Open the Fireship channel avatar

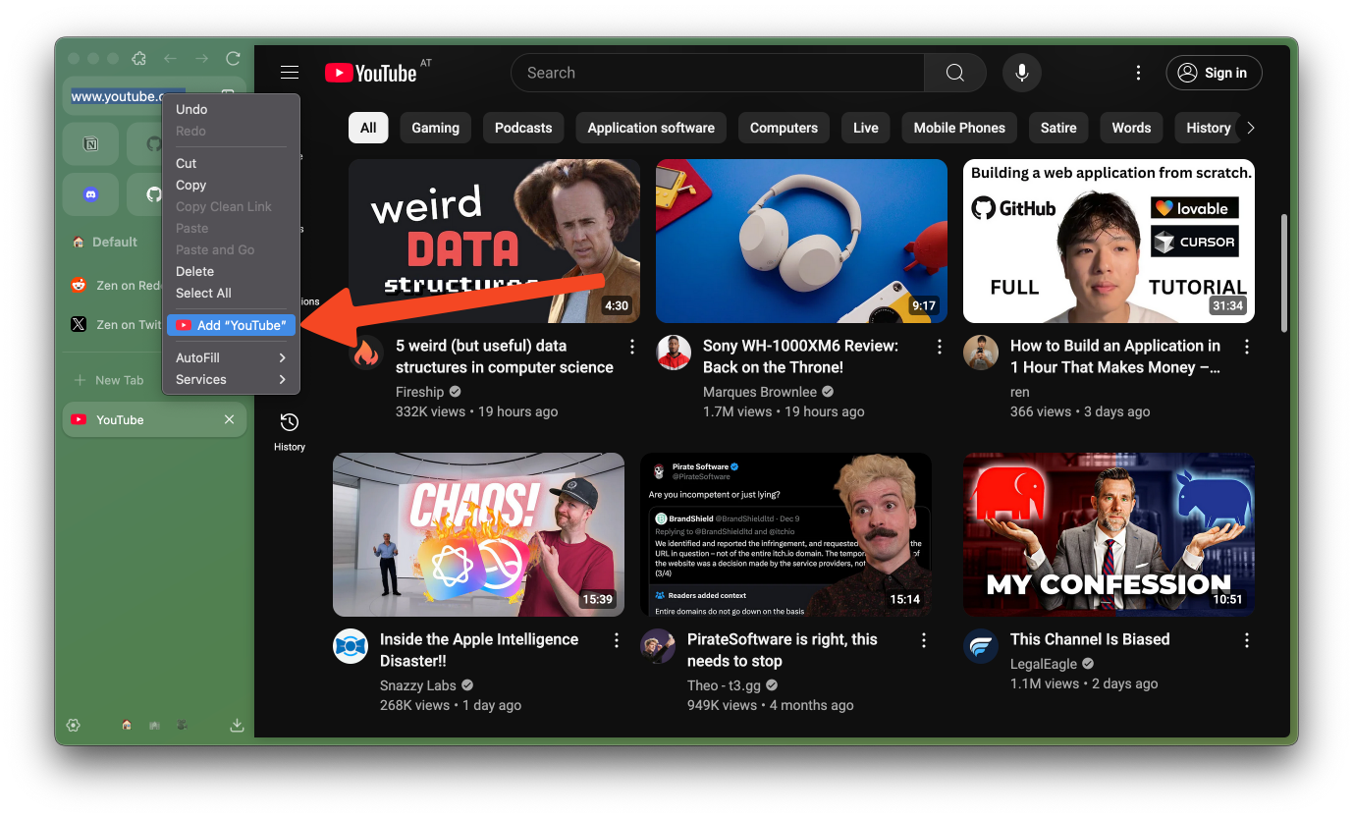point(366,353)
